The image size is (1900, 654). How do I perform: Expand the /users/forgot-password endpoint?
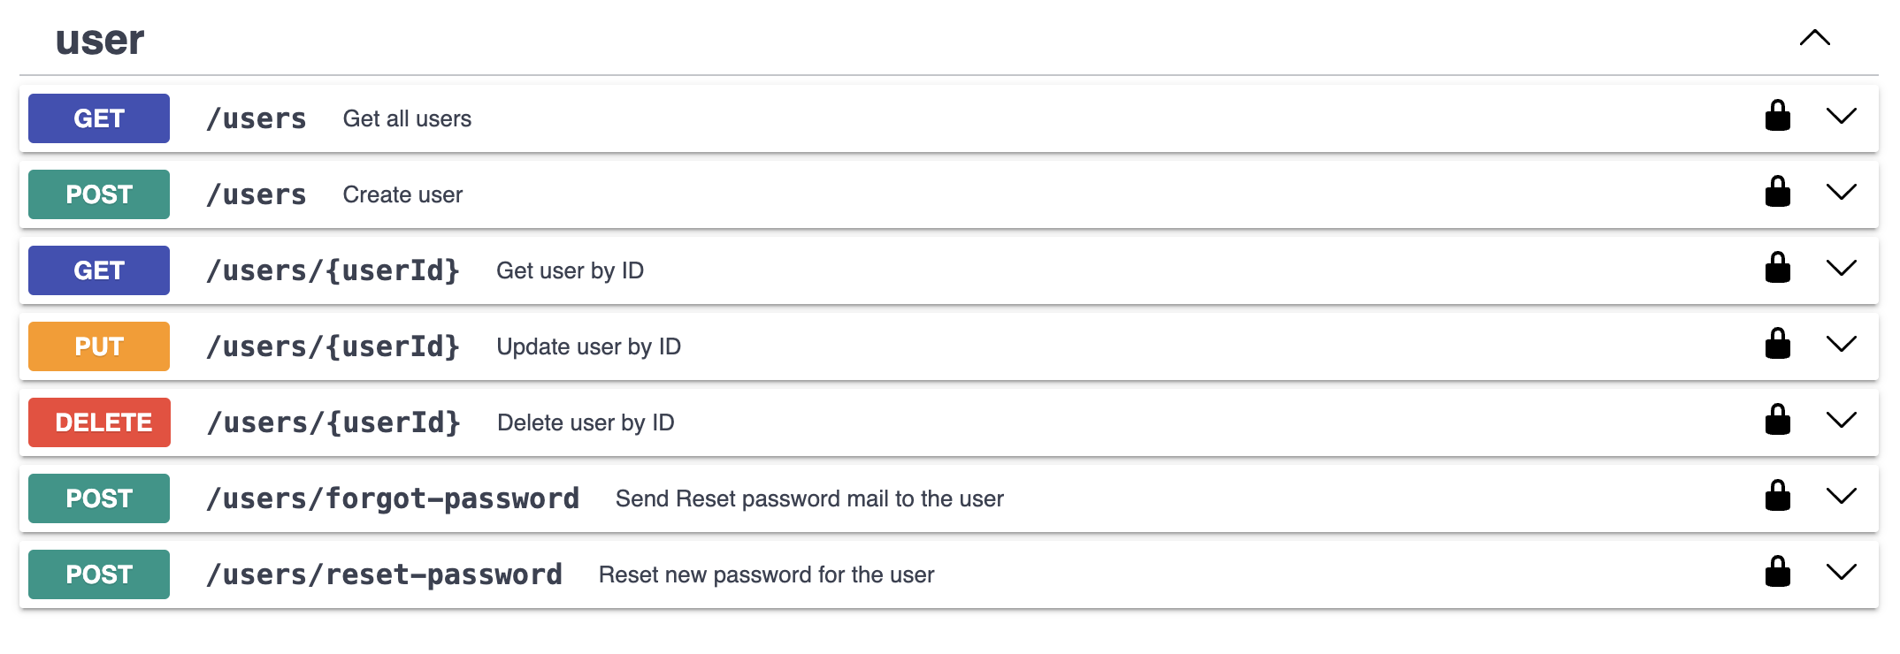1841,498
